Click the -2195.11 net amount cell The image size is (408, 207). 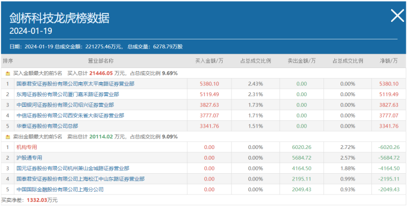[x=389, y=179]
